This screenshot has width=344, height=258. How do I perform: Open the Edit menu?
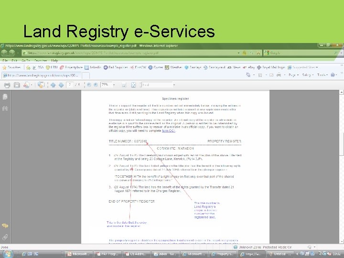(14, 61)
